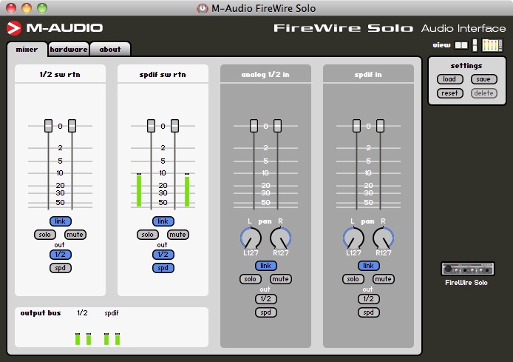Click the R127 pan knob of analog 1/2 in

click(280, 238)
